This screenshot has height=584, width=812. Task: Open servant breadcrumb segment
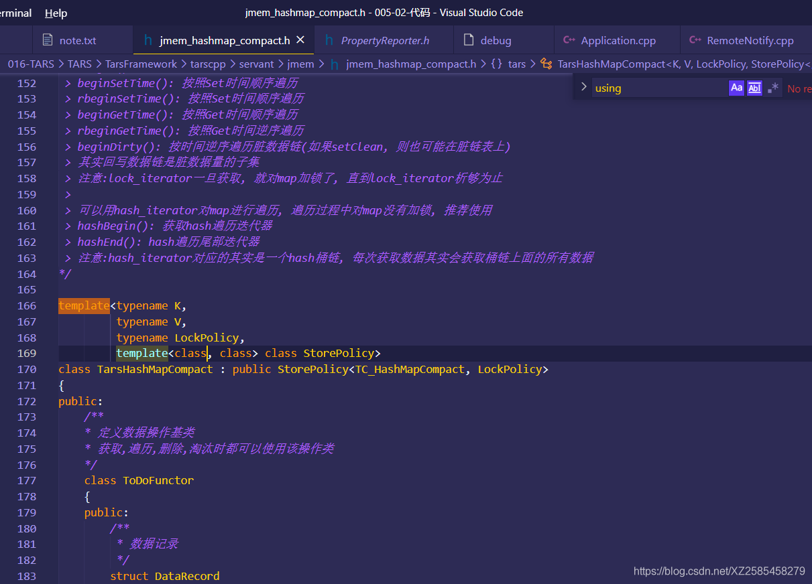[x=257, y=64]
